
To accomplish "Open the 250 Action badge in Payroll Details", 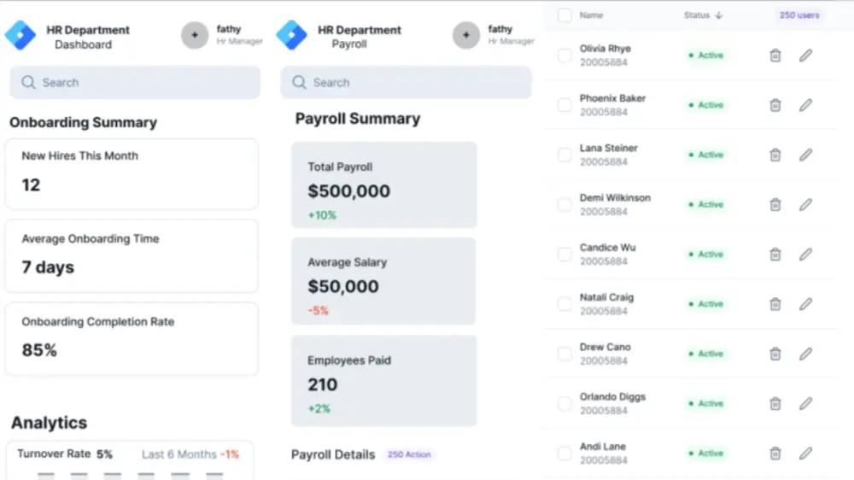I will click(409, 454).
